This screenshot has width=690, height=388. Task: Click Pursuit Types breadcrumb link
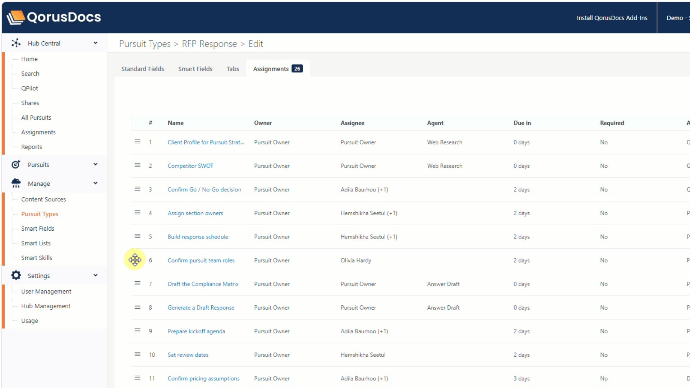pyautogui.click(x=145, y=44)
